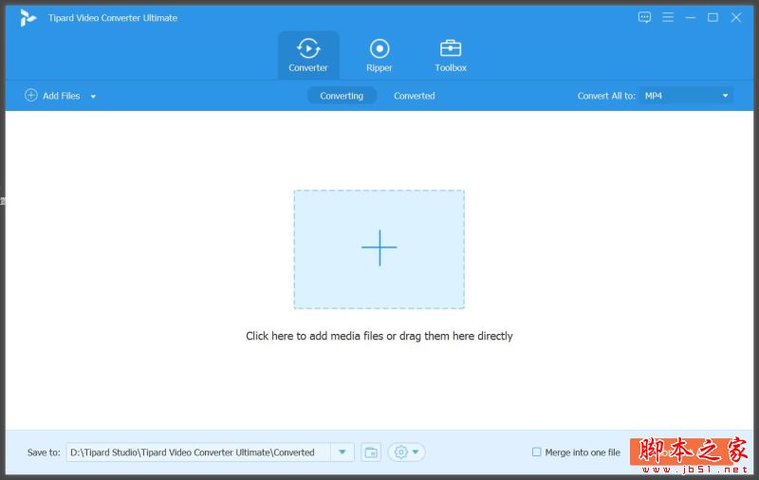Click the Add Files button
Viewport: 759px width, 480px height.
pos(52,96)
